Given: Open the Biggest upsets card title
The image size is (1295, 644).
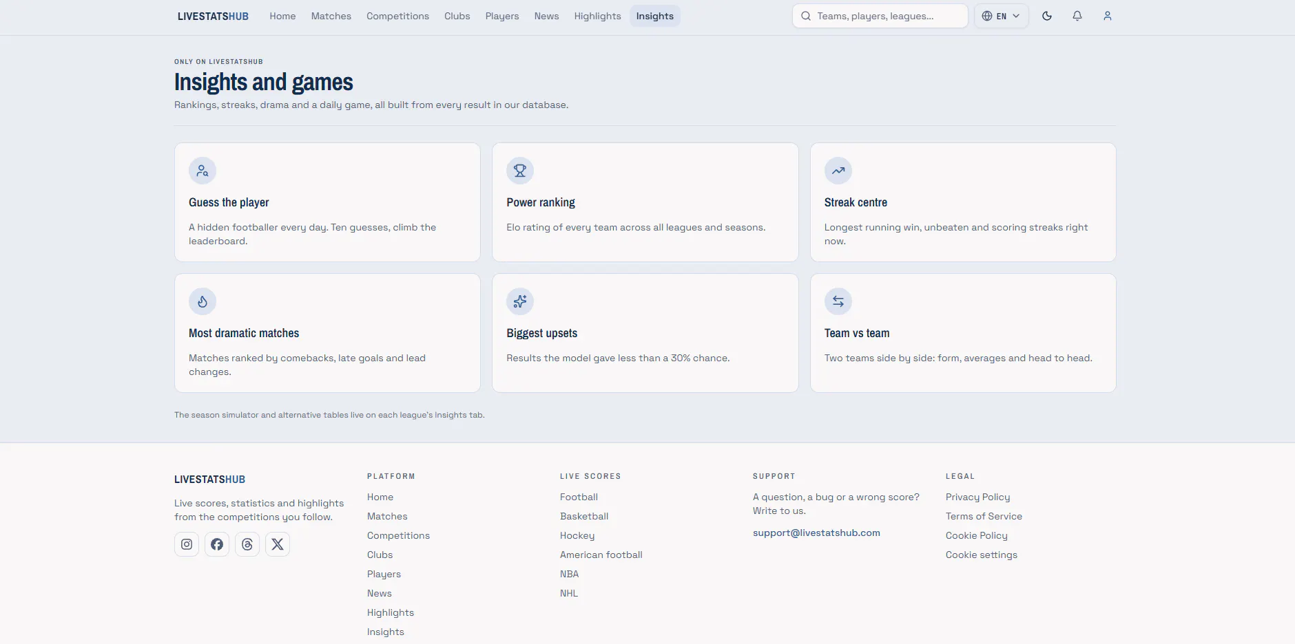Looking at the screenshot, I should [x=542, y=333].
